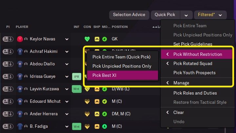Click the Wnt badge next to B. Fadiga

pos(76,126)
